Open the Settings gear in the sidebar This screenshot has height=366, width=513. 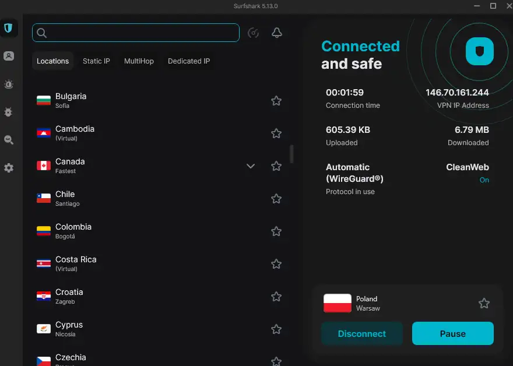pos(9,168)
